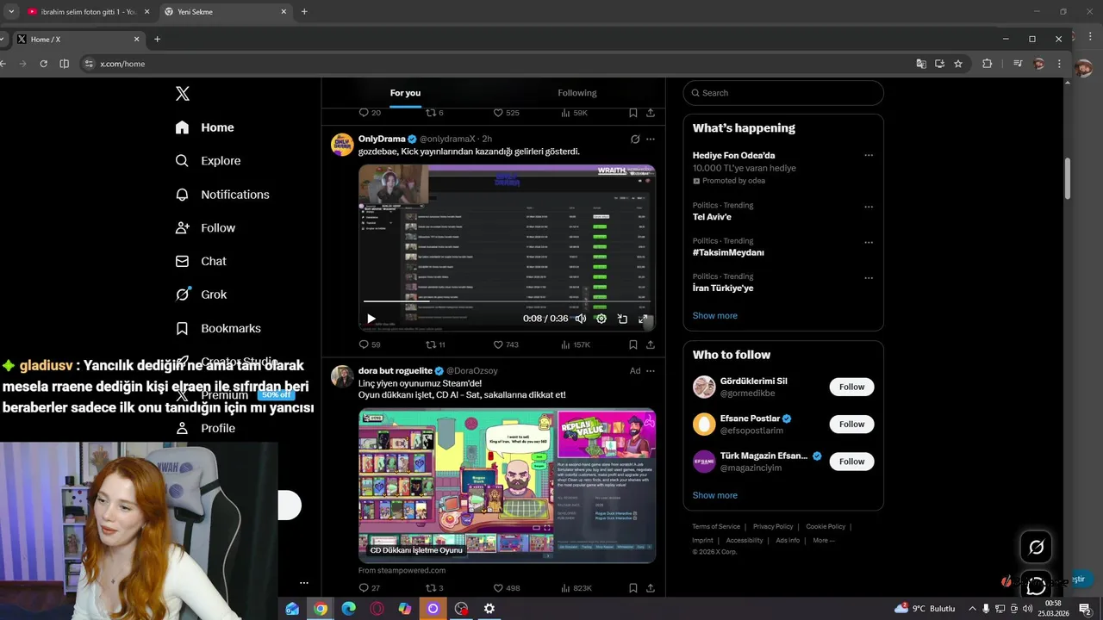This screenshot has width=1103, height=620.
Task: Open Chat in the sidebar
Action: [x=200, y=261]
